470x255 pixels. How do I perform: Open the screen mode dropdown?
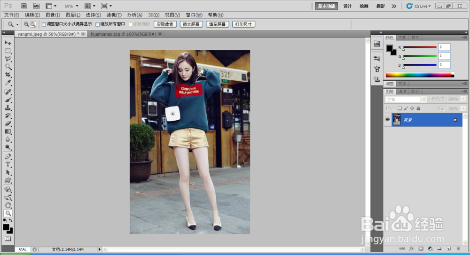tap(106, 6)
